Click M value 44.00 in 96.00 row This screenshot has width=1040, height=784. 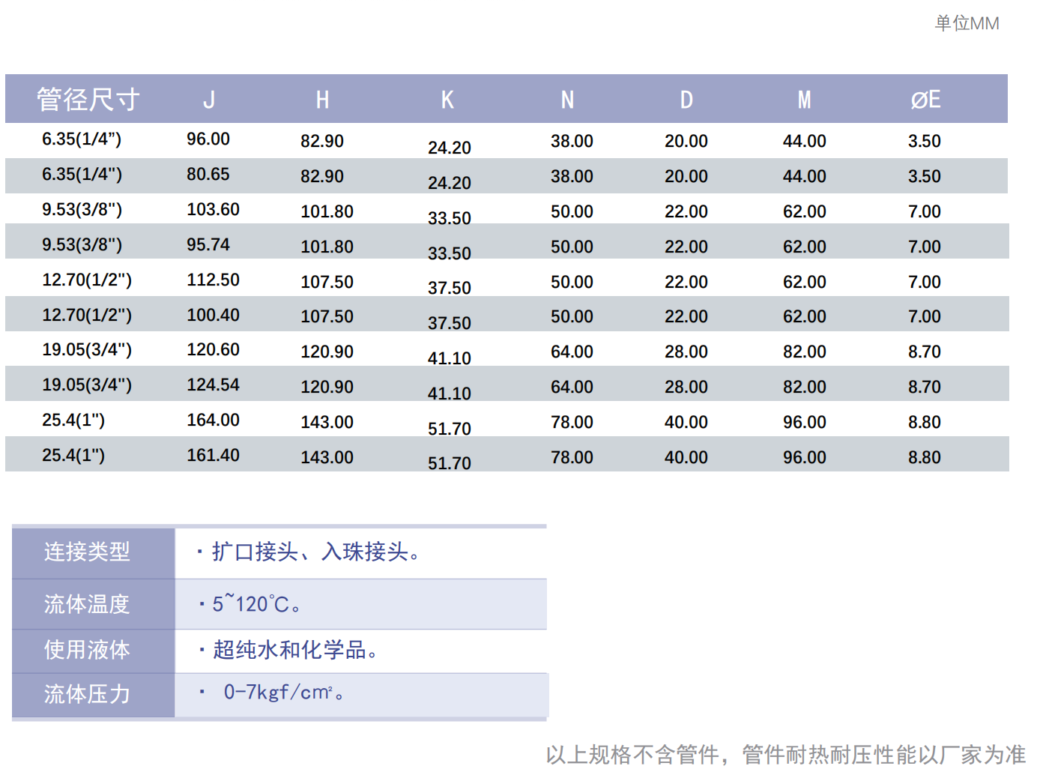tap(805, 141)
